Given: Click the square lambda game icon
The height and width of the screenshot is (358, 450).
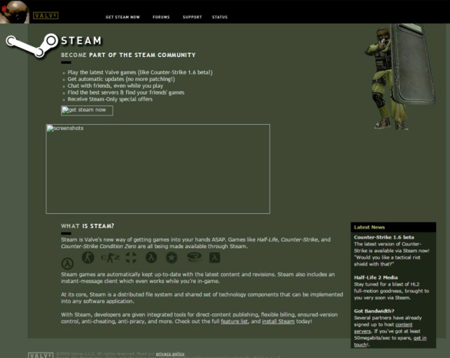Looking at the screenshot, I should 215,257.
